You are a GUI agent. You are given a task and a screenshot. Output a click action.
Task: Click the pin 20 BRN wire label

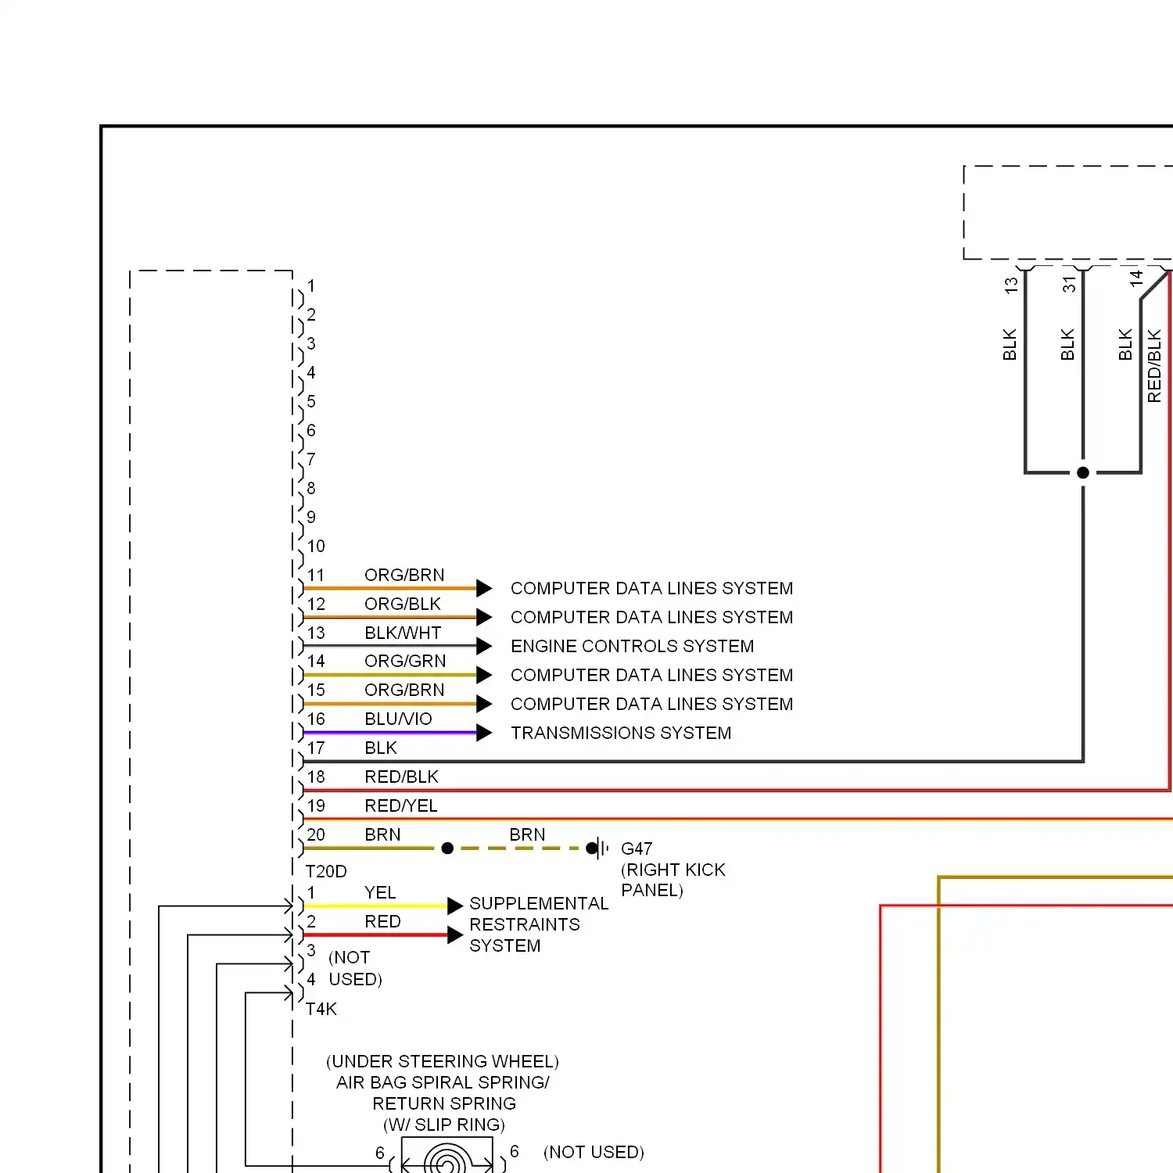pyautogui.click(x=382, y=834)
